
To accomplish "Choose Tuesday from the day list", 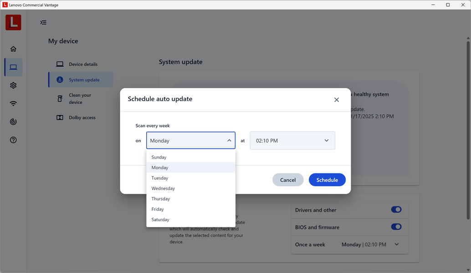I will (191, 178).
